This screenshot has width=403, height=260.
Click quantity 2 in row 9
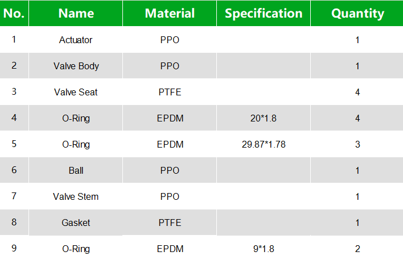(x=357, y=249)
